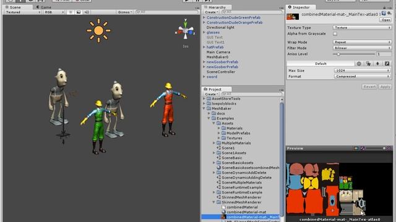
Task: Click the orientation gizmo in Scene view
Action: pyautogui.click(x=186, y=31)
